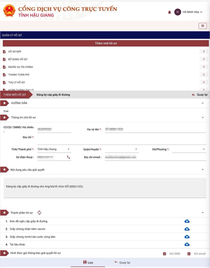
Task: Toggle the Gửi SMS checkbox
Action: click(165, 254)
